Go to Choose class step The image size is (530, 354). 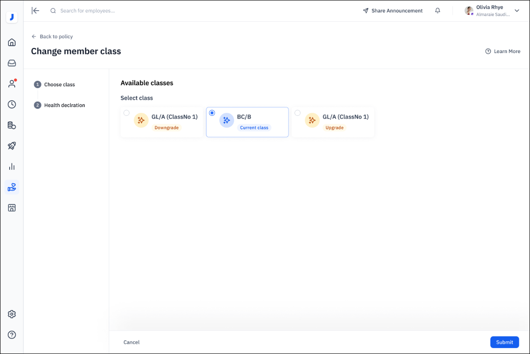(59, 84)
